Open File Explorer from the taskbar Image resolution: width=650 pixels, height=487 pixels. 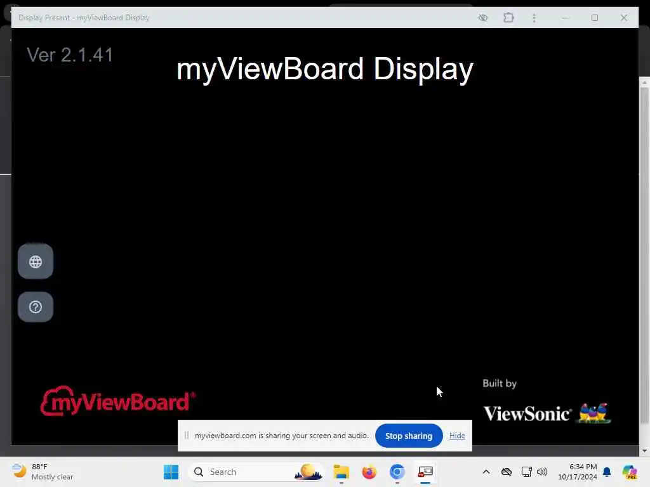click(x=341, y=472)
